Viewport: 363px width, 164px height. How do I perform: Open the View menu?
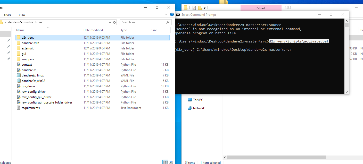(22, 15)
